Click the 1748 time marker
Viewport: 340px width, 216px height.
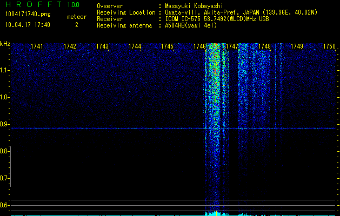click(x=264, y=46)
